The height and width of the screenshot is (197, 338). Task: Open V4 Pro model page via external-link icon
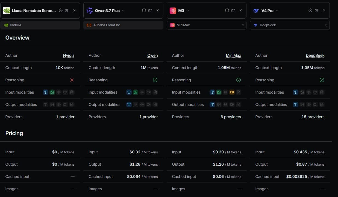click(316, 10)
